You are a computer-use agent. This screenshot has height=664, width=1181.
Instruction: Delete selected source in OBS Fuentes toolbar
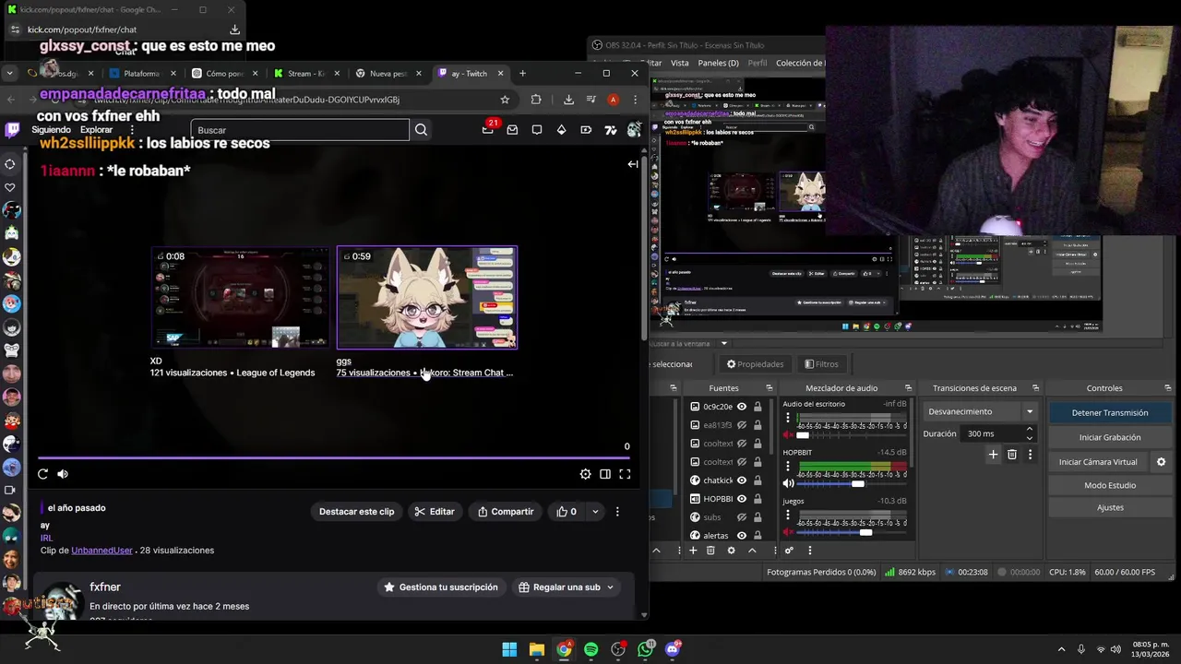coord(710,551)
